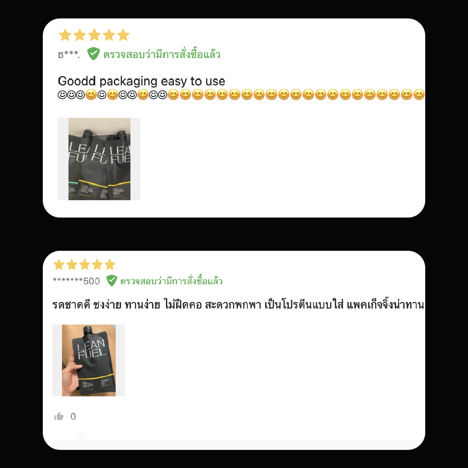Click the Thai review text in second card
468x468 pixels.
238,305
